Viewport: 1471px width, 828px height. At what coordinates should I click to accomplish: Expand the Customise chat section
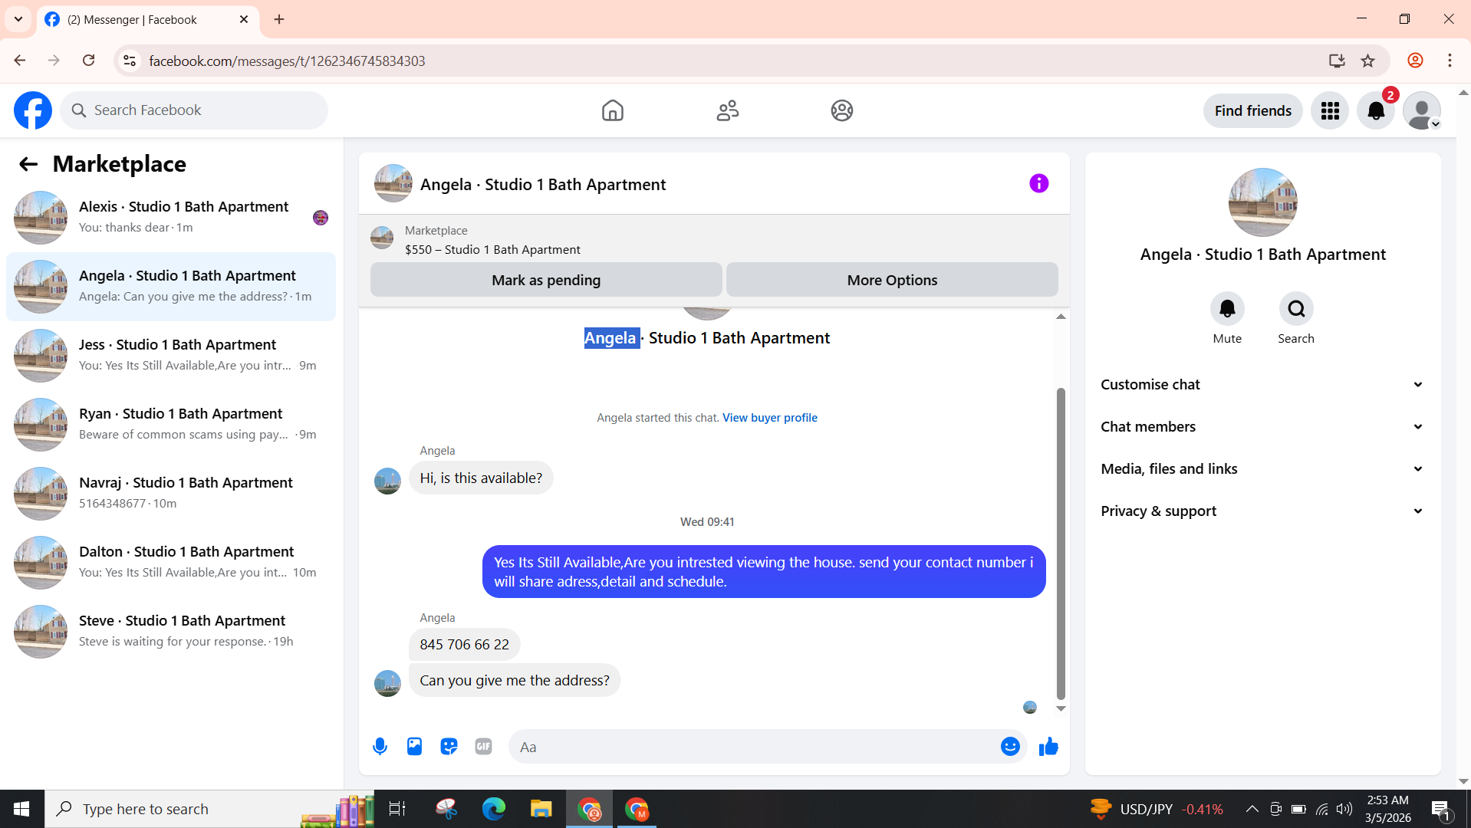pyautogui.click(x=1262, y=385)
